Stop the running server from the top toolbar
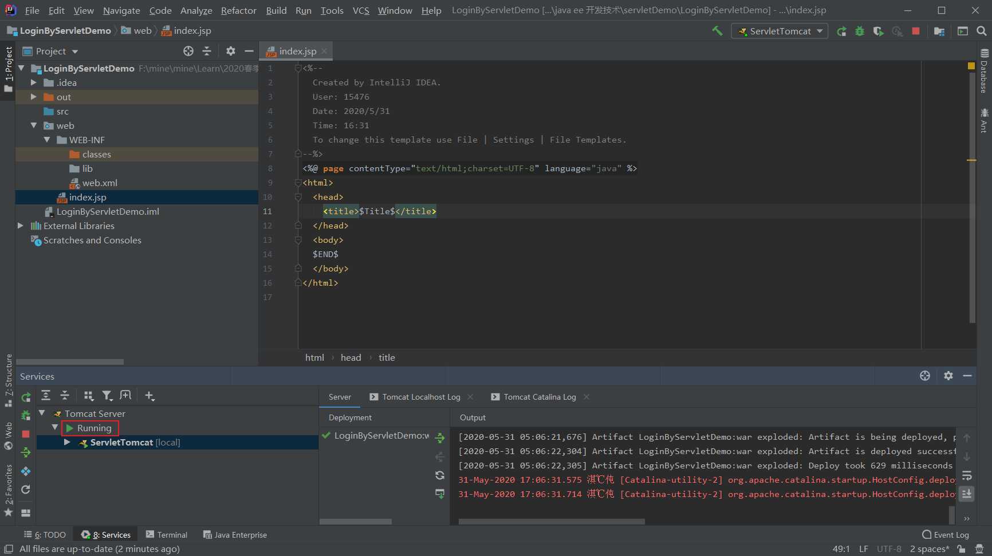The image size is (992, 556). pos(916,31)
